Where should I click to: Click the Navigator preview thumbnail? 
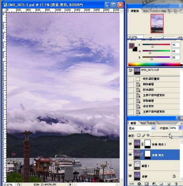157,24
